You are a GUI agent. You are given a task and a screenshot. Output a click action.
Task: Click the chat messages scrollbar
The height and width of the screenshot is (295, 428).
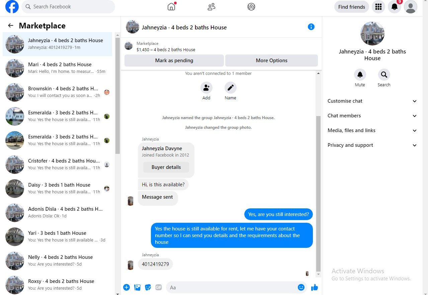point(319,193)
